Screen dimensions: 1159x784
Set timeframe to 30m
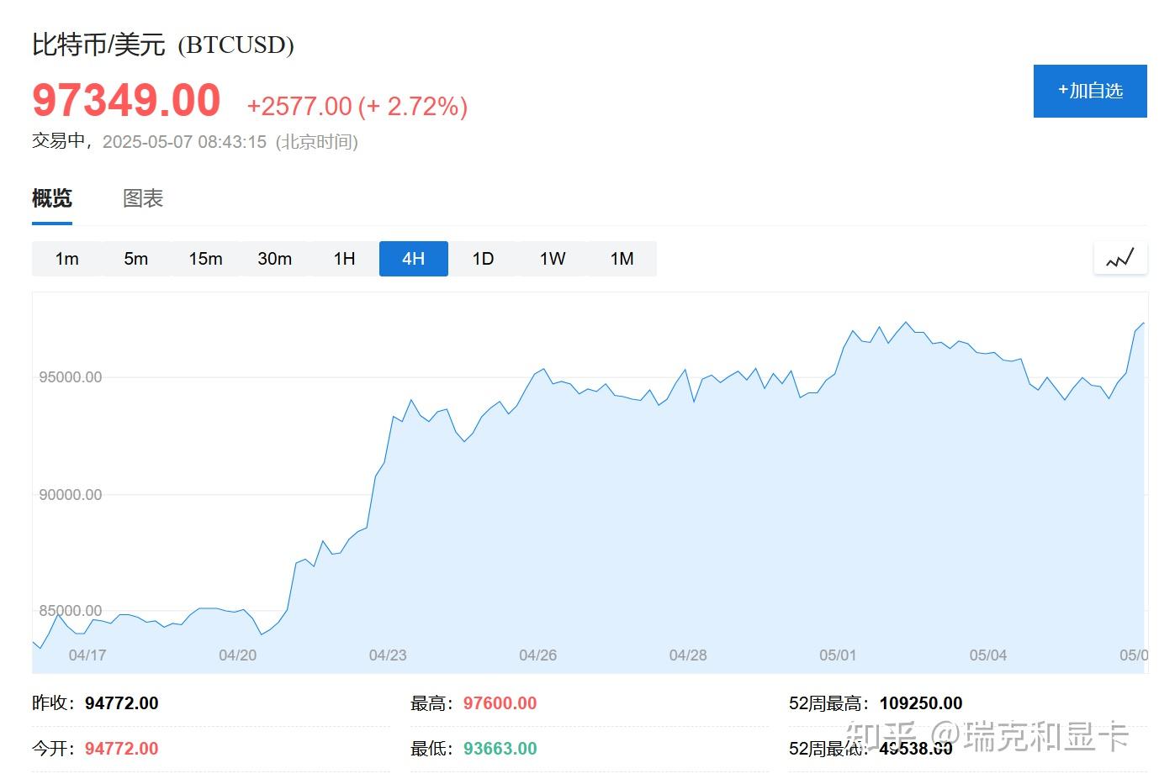point(275,259)
